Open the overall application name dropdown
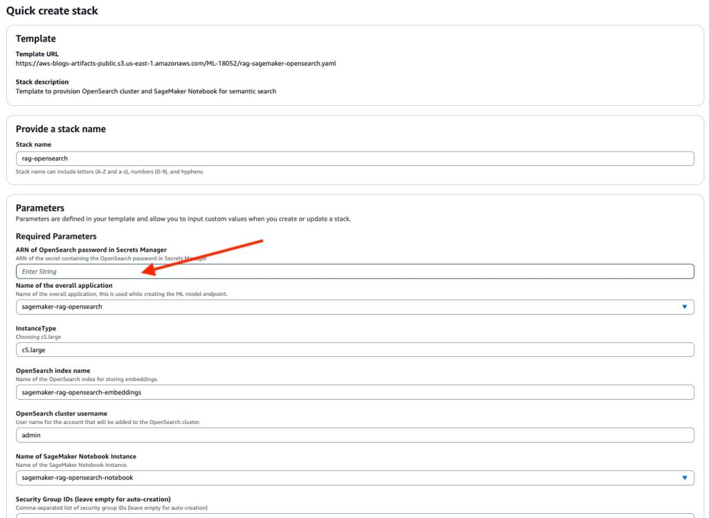The height and width of the screenshot is (518, 709). point(355,307)
